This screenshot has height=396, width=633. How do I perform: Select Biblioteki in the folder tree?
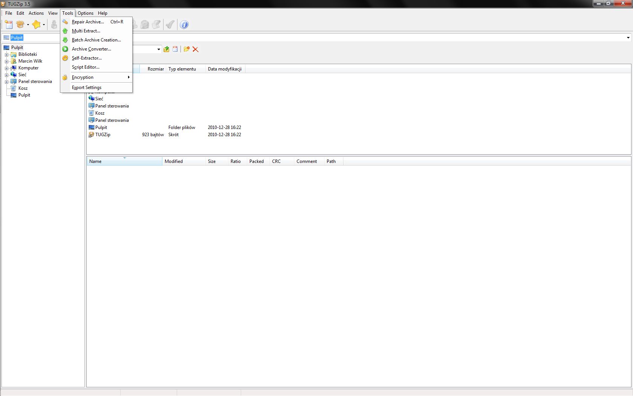click(x=28, y=54)
